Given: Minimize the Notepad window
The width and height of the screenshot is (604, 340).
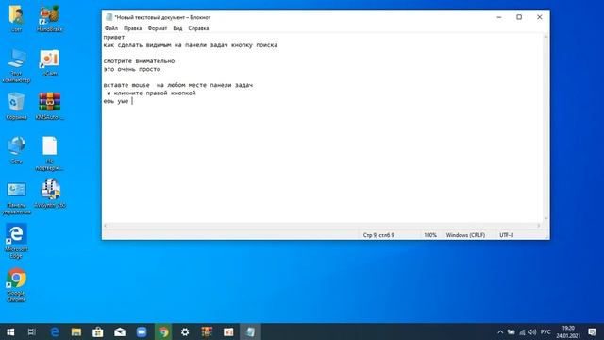Looking at the screenshot, I should pos(499,17).
